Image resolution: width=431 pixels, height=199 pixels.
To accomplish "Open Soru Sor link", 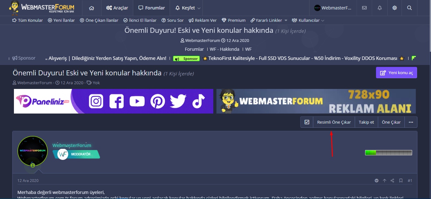I will click(172, 20).
